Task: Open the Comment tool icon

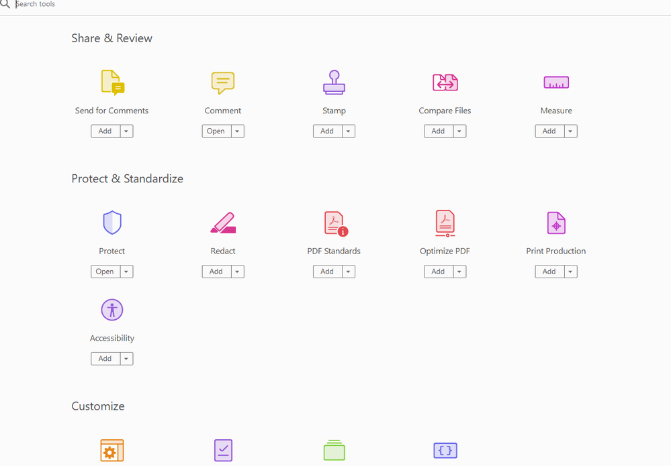Action: point(223,82)
